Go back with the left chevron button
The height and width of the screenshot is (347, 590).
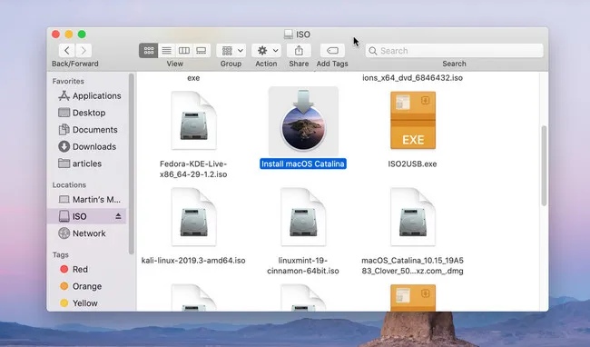[x=67, y=51]
